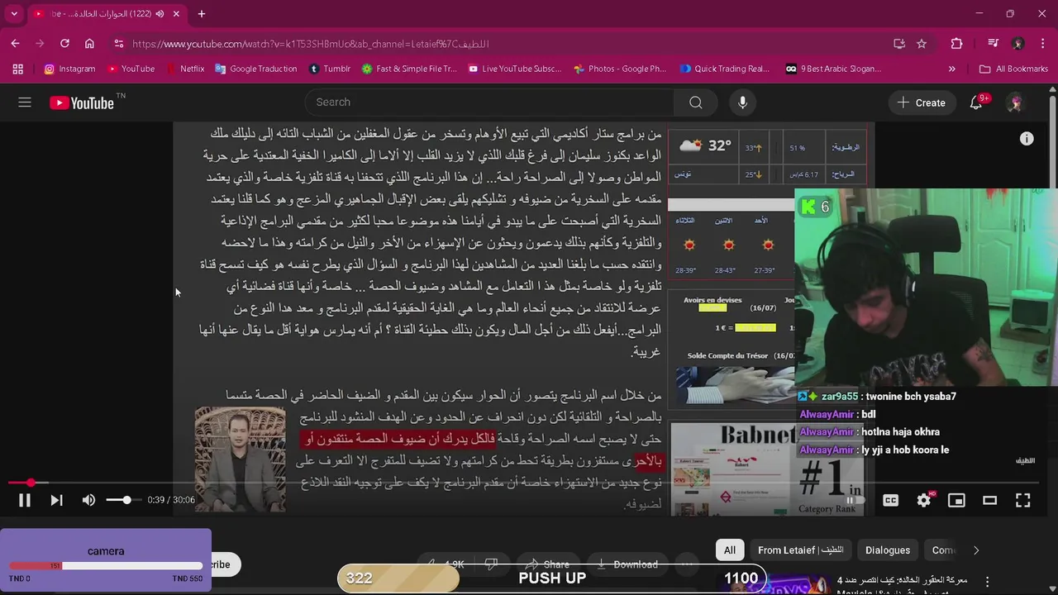This screenshot has width=1058, height=595.
Task: Bookmark this page with the star
Action: pyautogui.click(x=922, y=44)
